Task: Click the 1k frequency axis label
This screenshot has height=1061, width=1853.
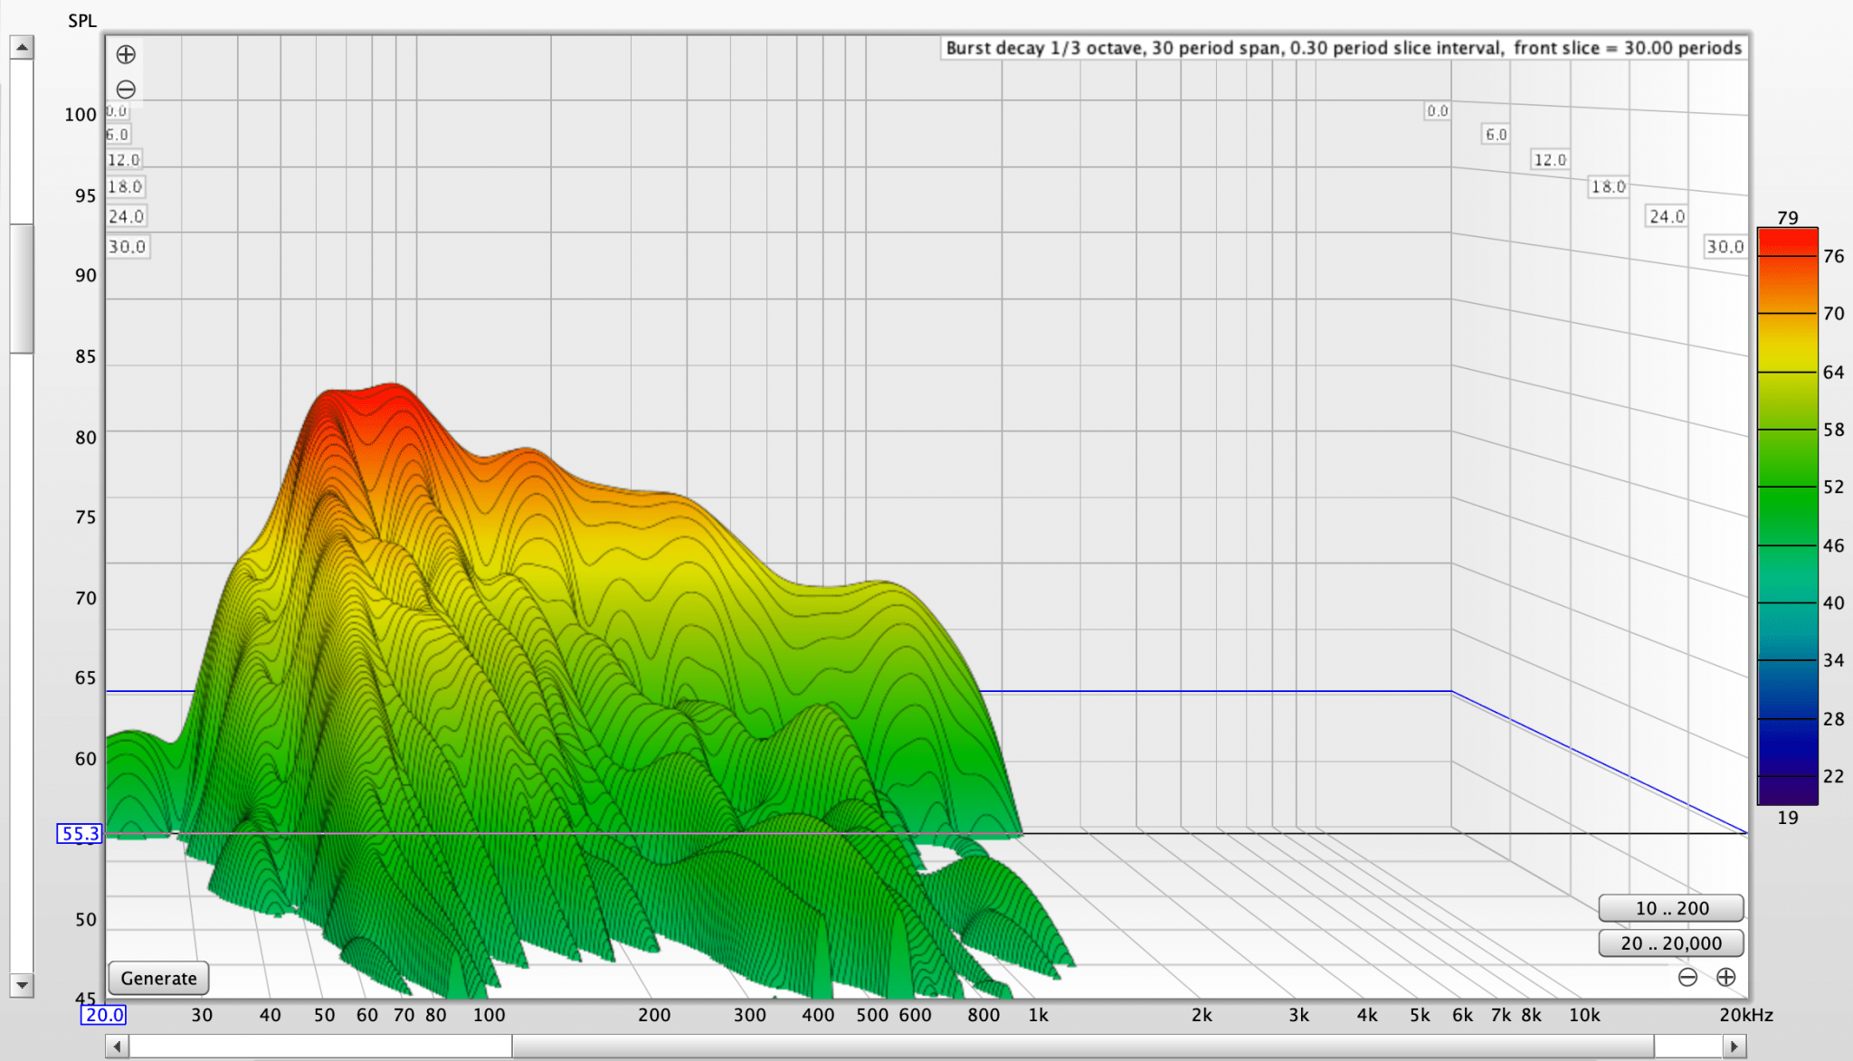Action: tap(1038, 1015)
